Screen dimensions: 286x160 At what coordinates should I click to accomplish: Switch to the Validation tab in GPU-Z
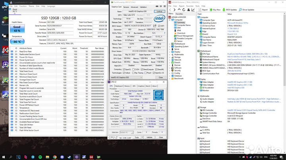[x=143, y=7]
